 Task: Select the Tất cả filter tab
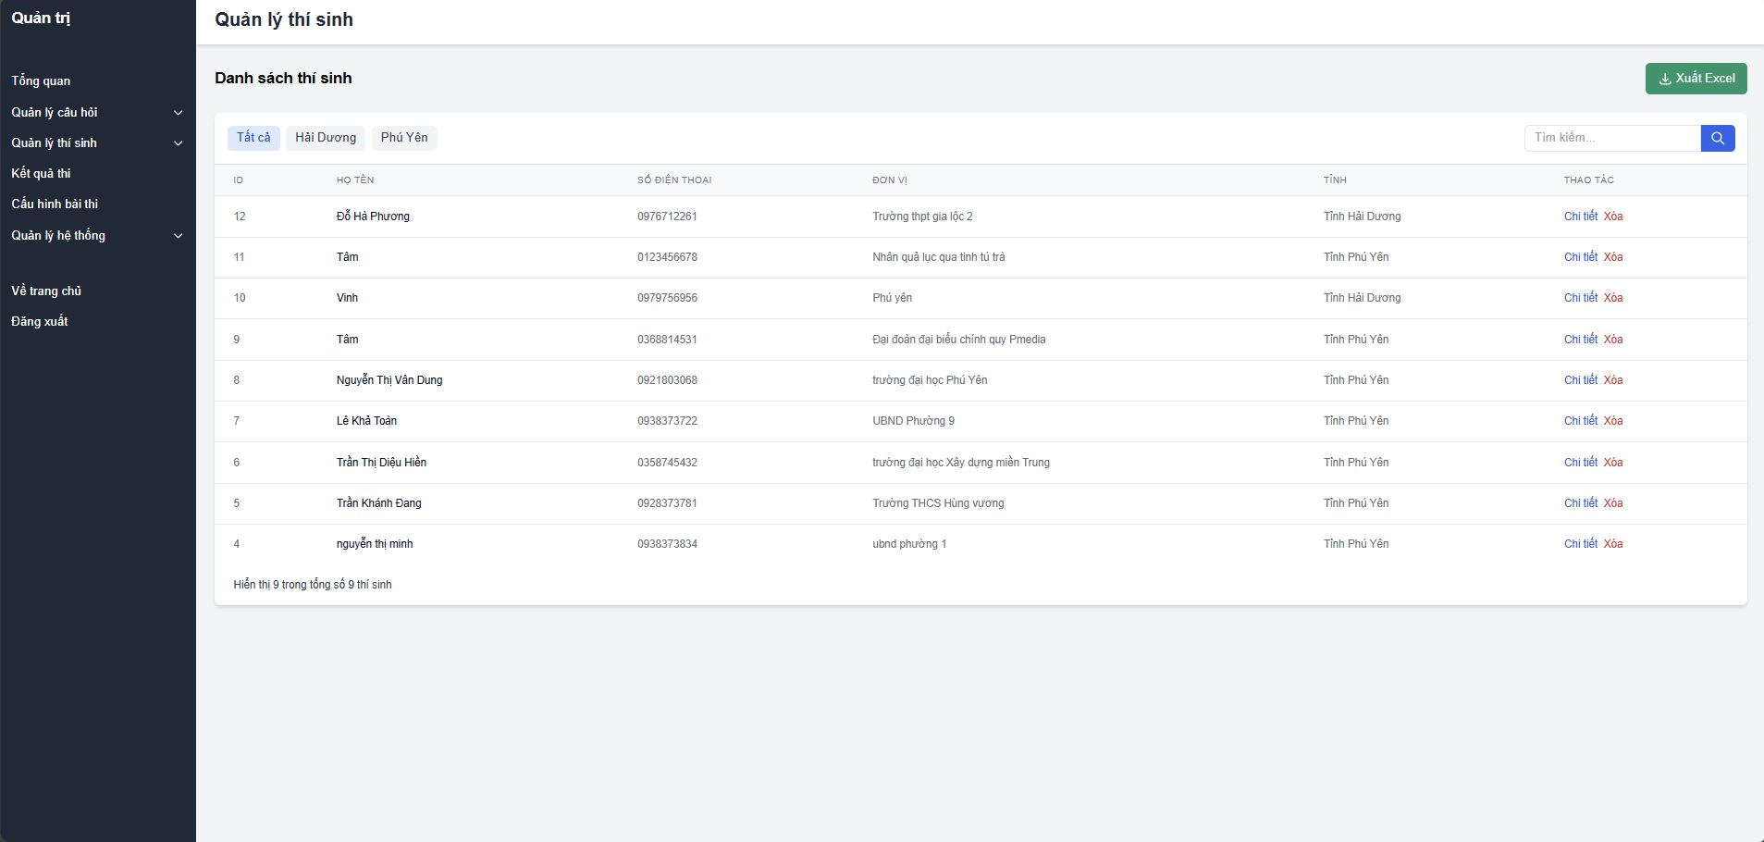point(253,138)
